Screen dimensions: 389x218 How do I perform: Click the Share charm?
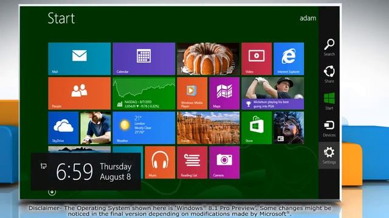[x=329, y=74]
